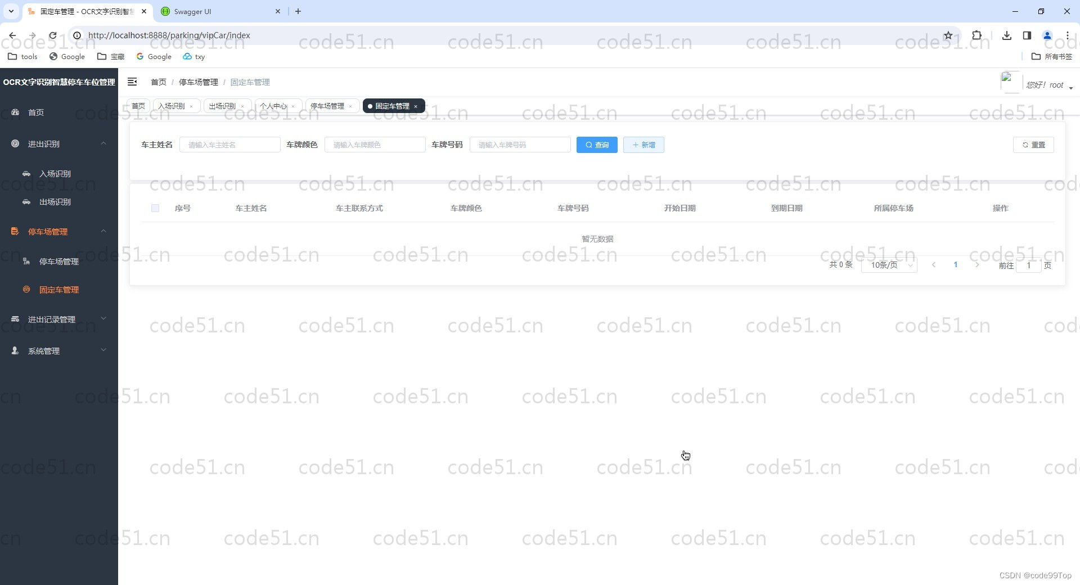Click the 进出记录管理 sidebar icon
This screenshot has height=585, width=1080.
(x=15, y=319)
